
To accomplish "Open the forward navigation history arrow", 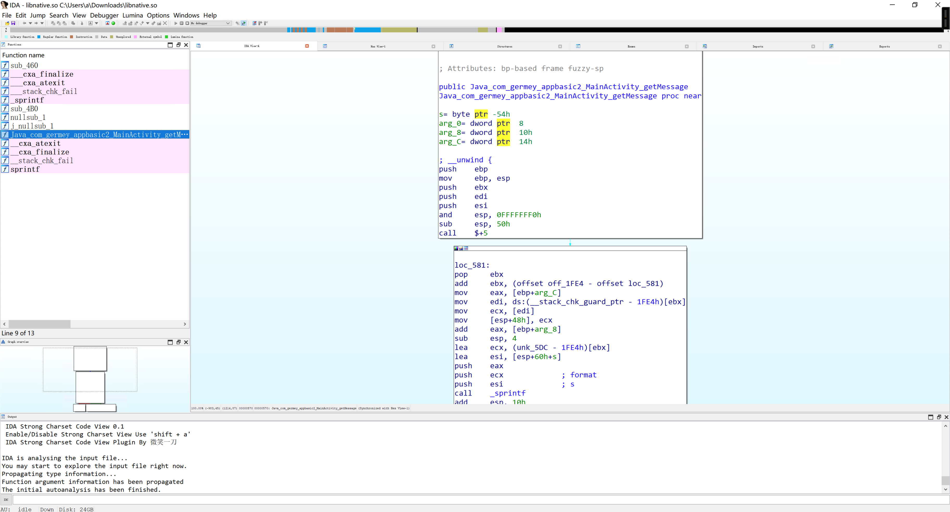I will coord(42,23).
